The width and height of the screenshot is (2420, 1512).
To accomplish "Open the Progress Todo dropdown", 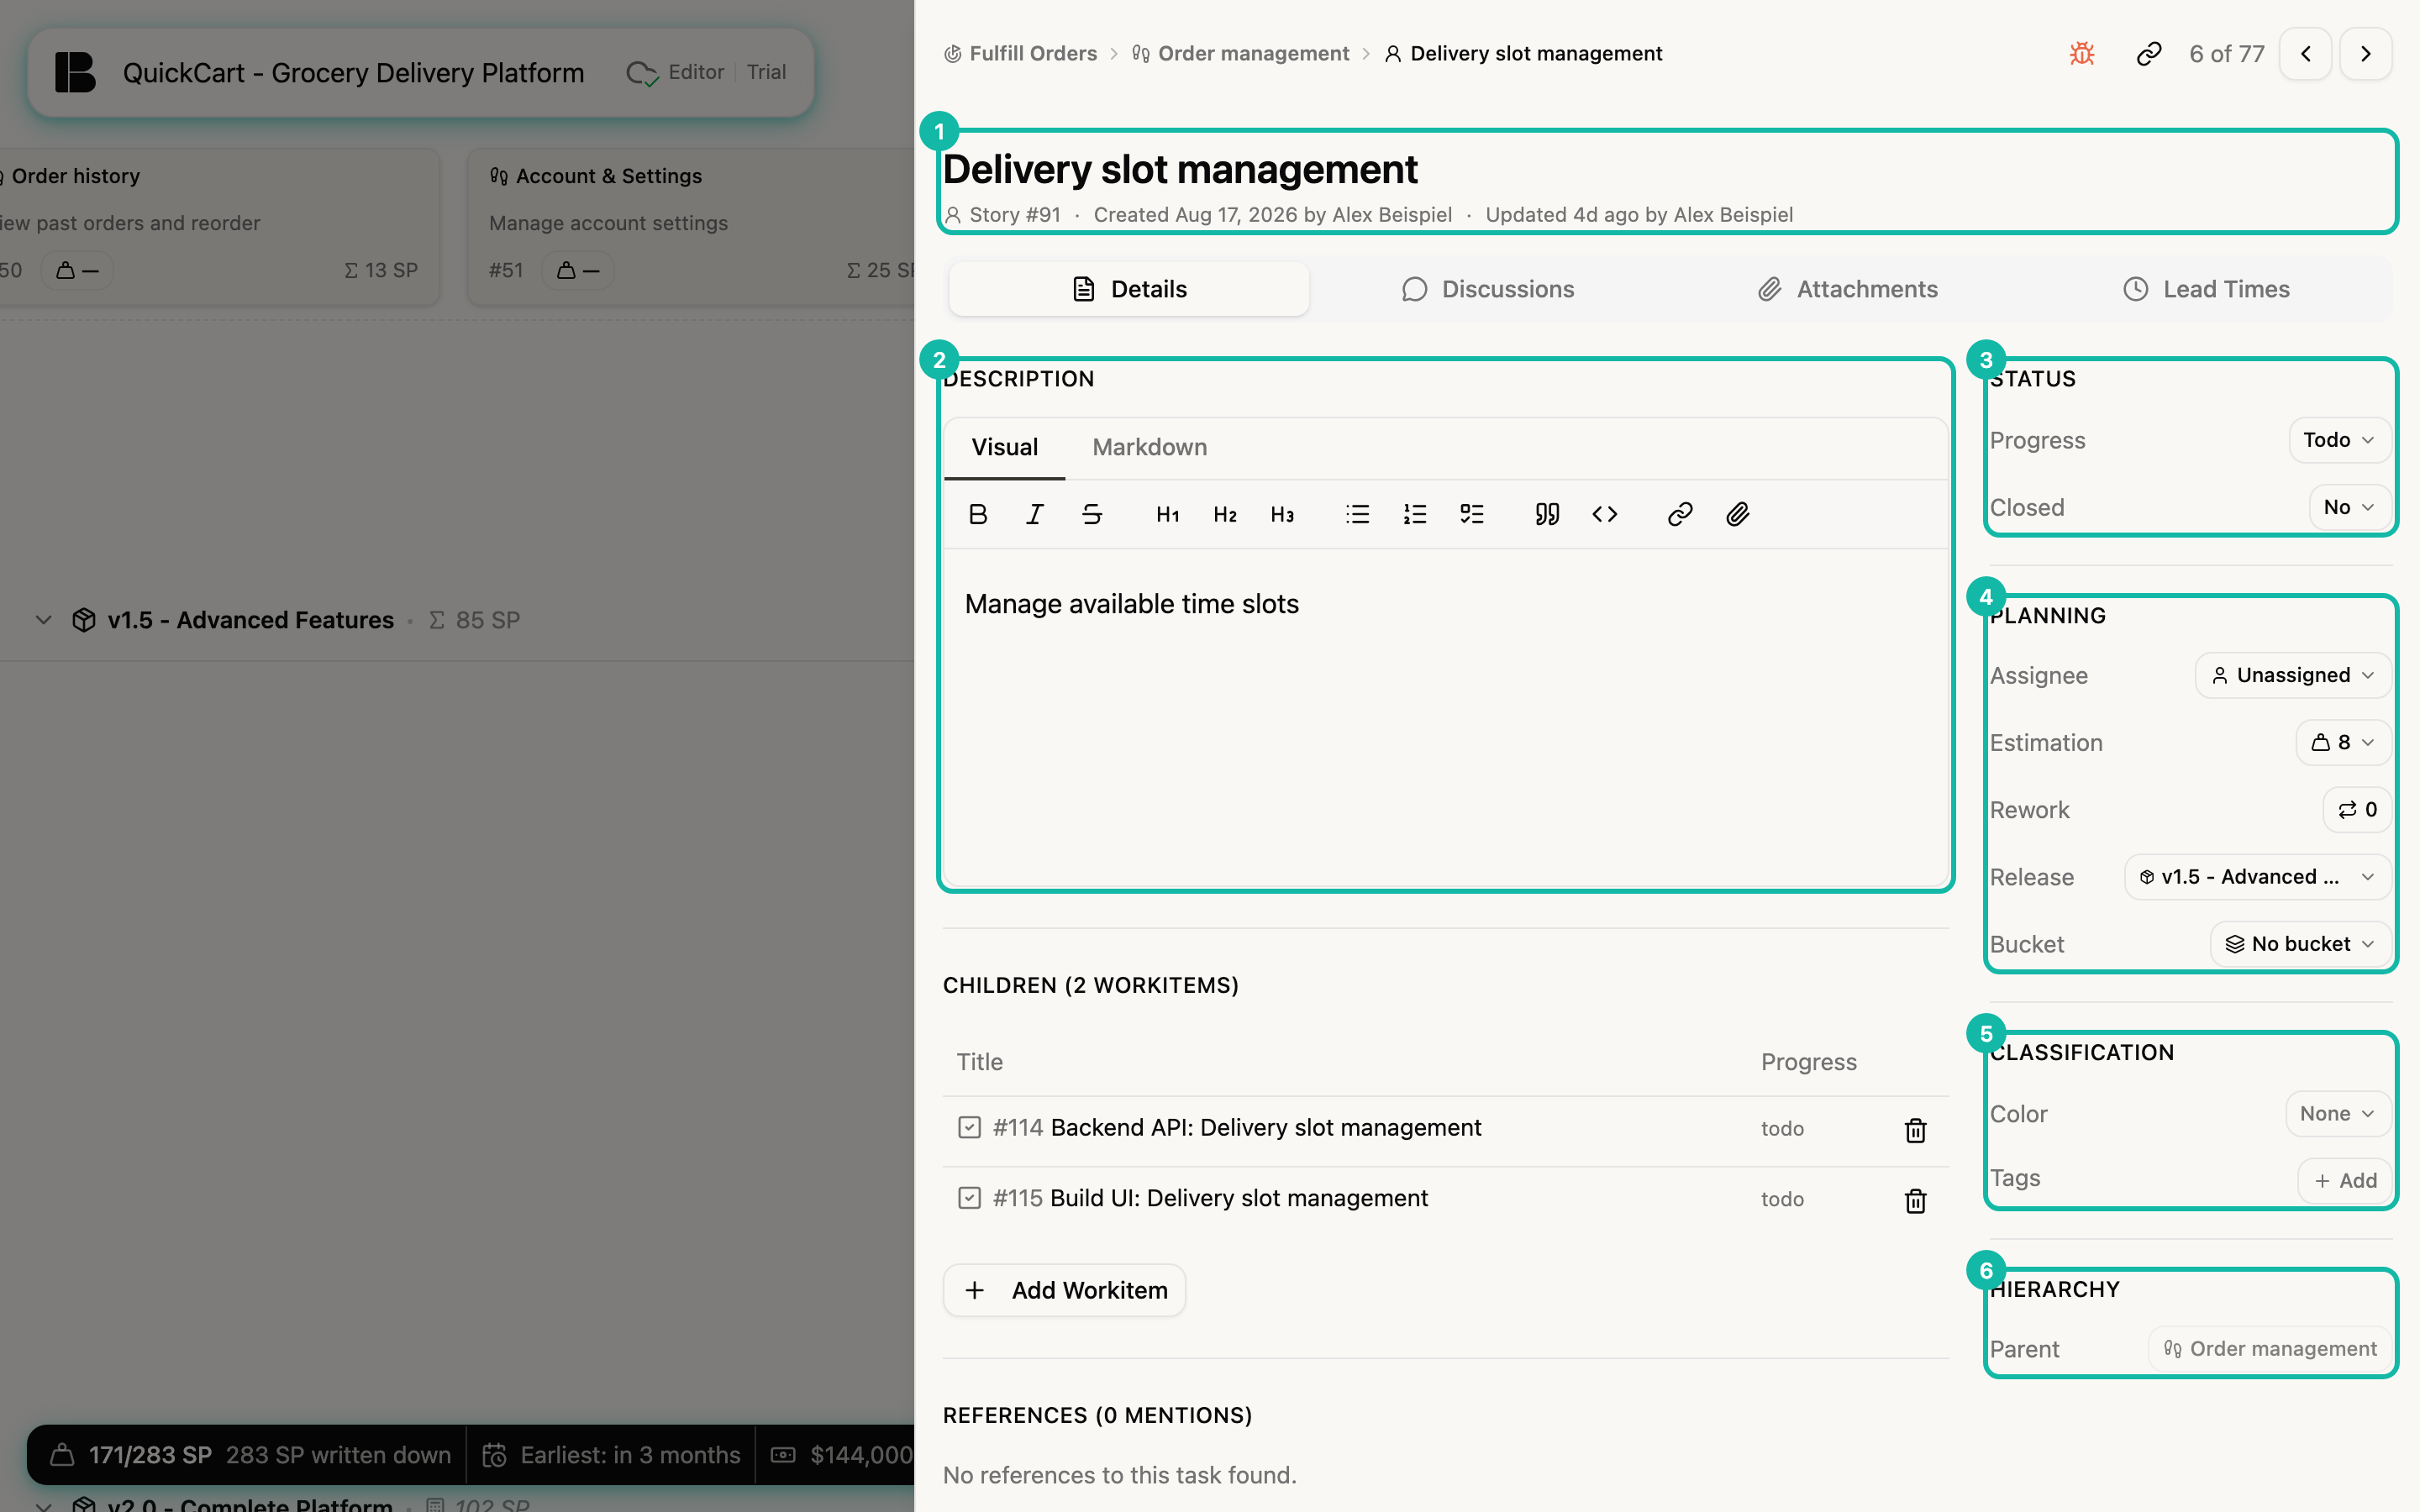I will point(2339,440).
